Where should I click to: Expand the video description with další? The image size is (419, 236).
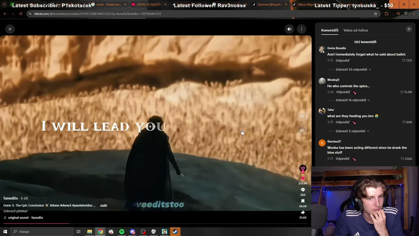pos(103,206)
